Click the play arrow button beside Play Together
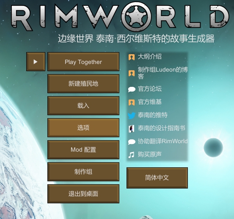The width and height of the screenshot is (234, 219). pyautogui.click(x=36, y=61)
